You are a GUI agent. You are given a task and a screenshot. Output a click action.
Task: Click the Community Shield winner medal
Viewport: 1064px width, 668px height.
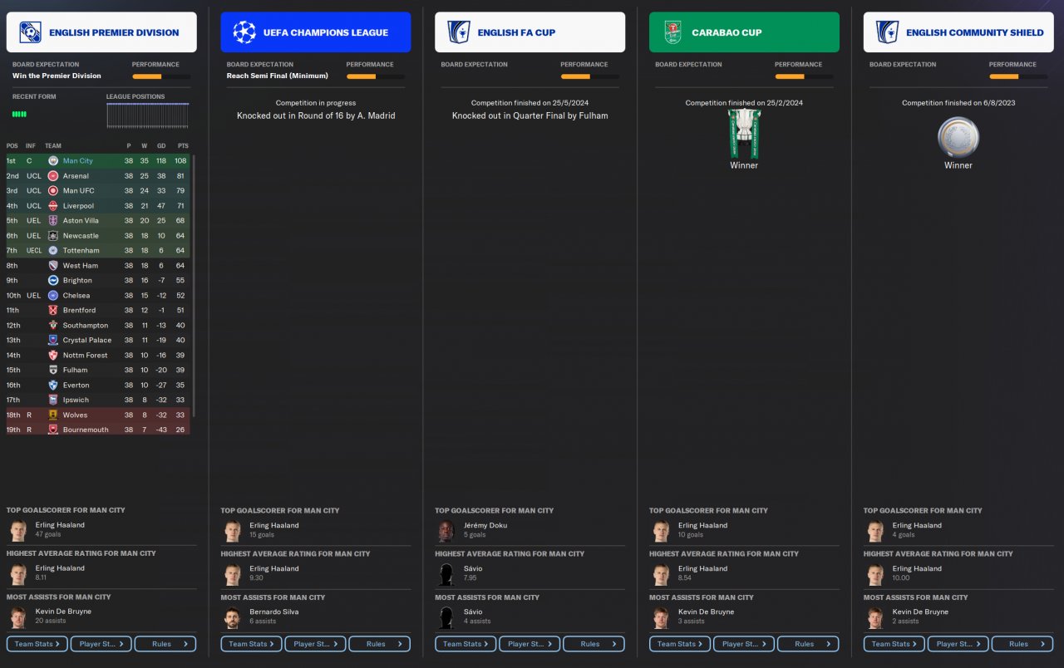958,137
